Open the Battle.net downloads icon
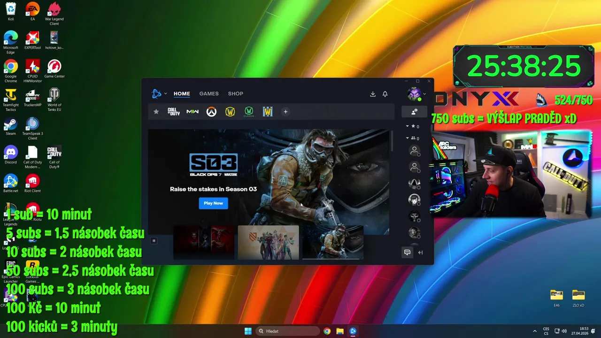 pos(373,94)
